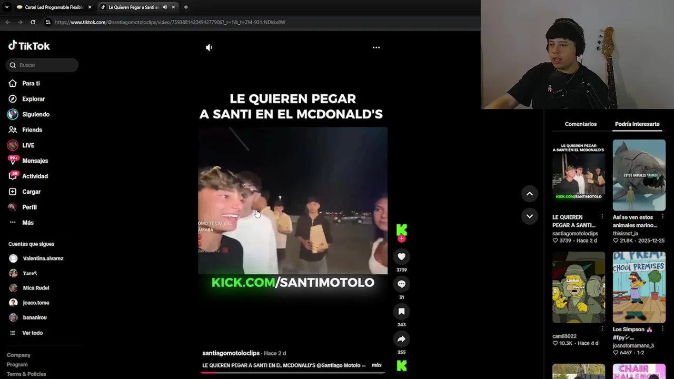Image resolution: width=674 pixels, height=379 pixels.
Task: Close the Cartel Led browser tab
Action: tap(90, 7)
